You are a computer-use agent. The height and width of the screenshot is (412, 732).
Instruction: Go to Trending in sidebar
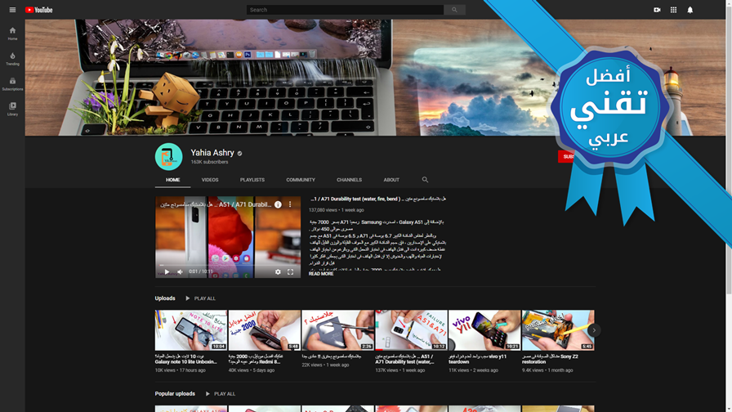[12, 59]
